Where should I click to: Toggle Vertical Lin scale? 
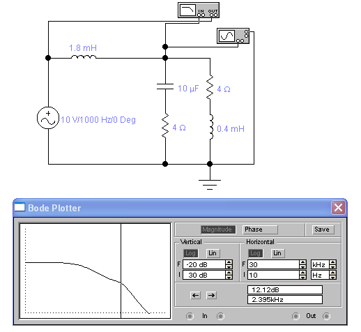click(213, 253)
